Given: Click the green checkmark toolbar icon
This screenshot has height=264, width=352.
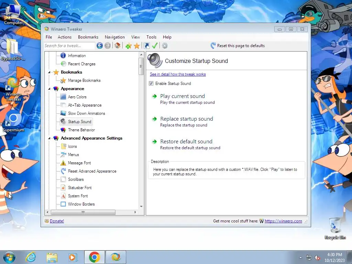Looking at the screenshot, I should click(x=155, y=46).
